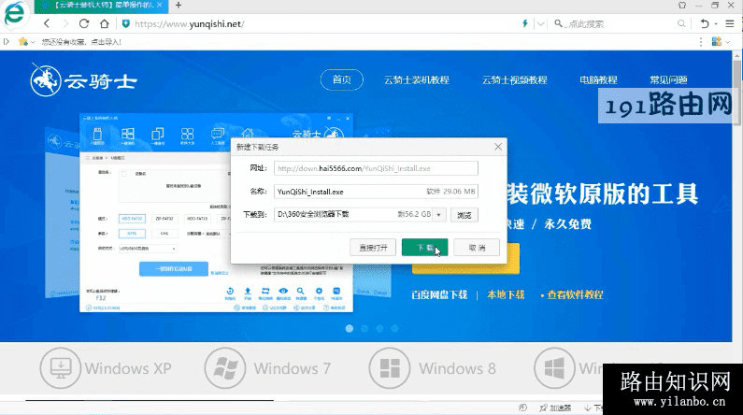Click the browser forward arrow
This screenshot has width=743, height=415.
coord(65,23)
